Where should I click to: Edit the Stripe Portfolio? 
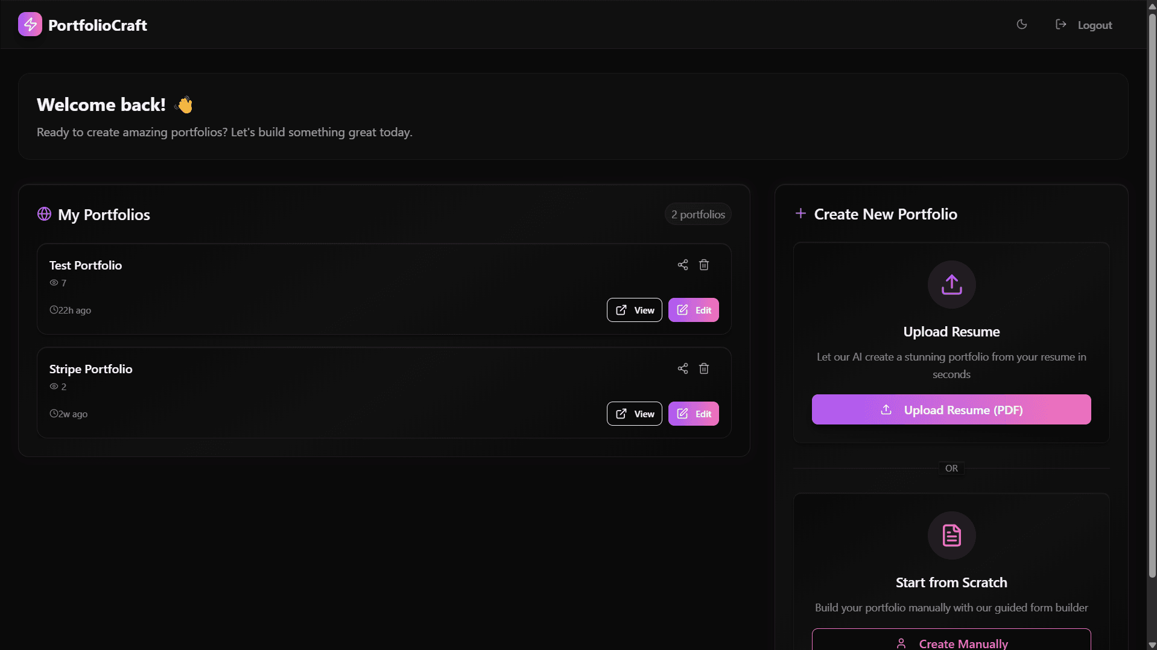pyautogui.click(x=693, y=414)
